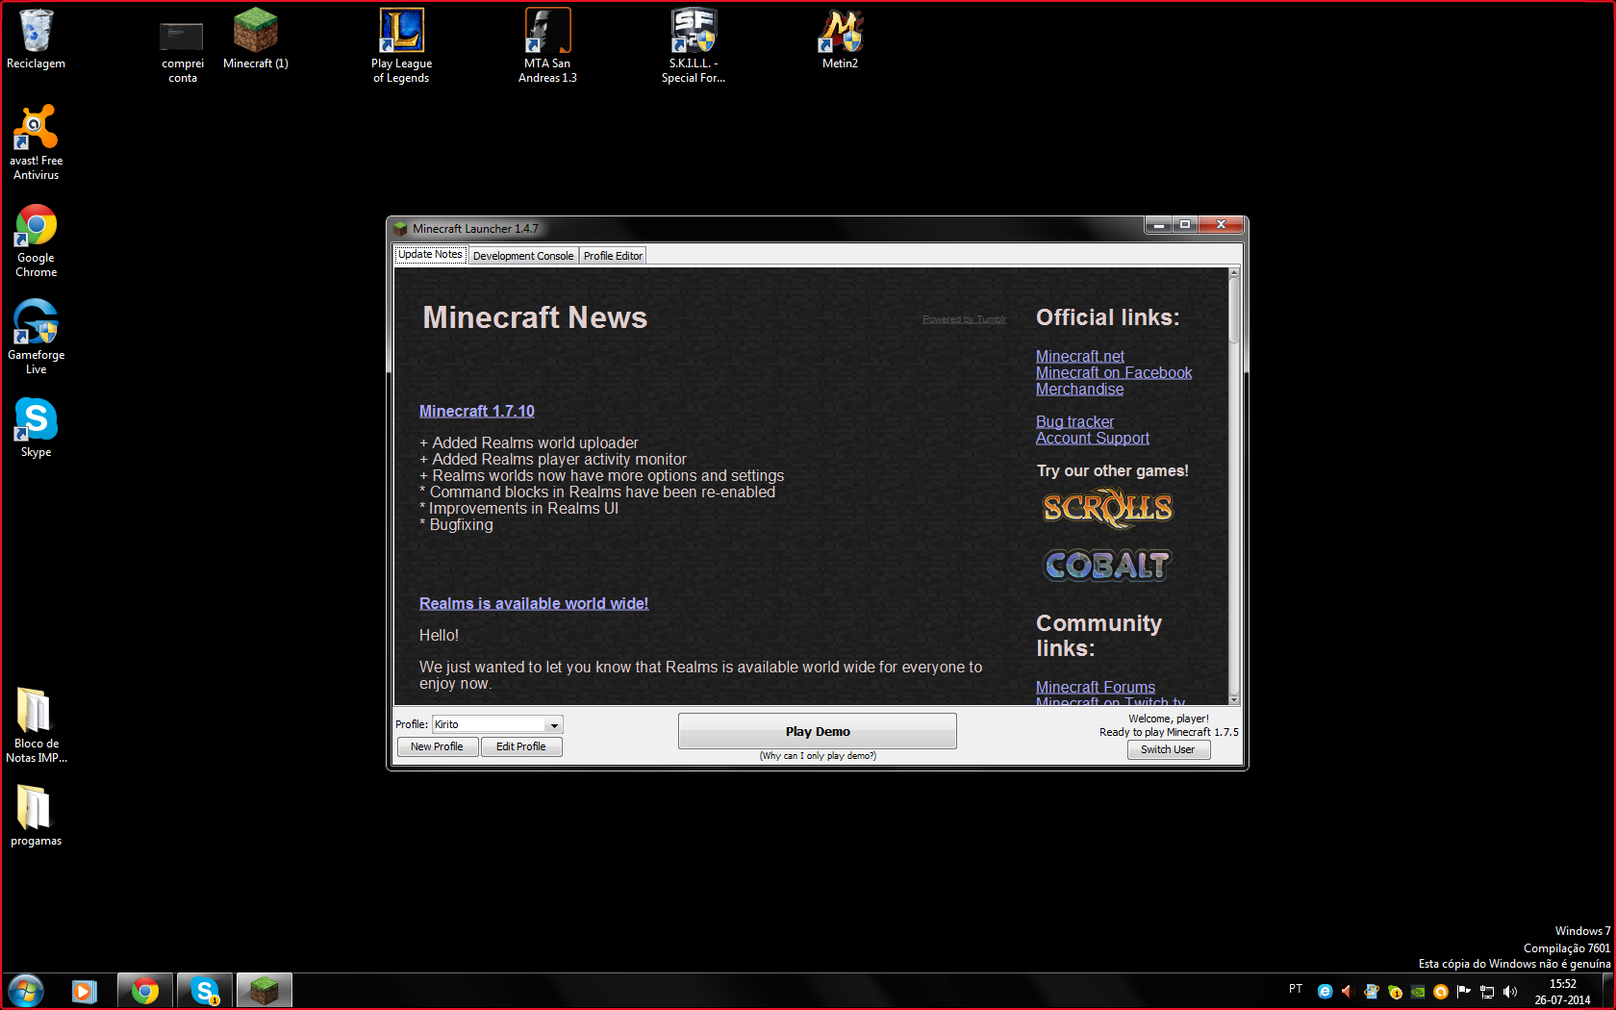
Task: Click the Edit Profile button
Action: [520, 746]
